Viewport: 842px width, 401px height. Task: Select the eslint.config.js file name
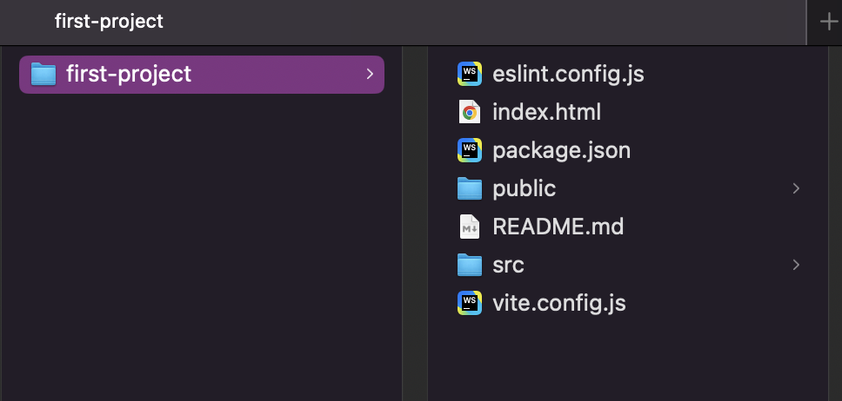tap(568, 74)
